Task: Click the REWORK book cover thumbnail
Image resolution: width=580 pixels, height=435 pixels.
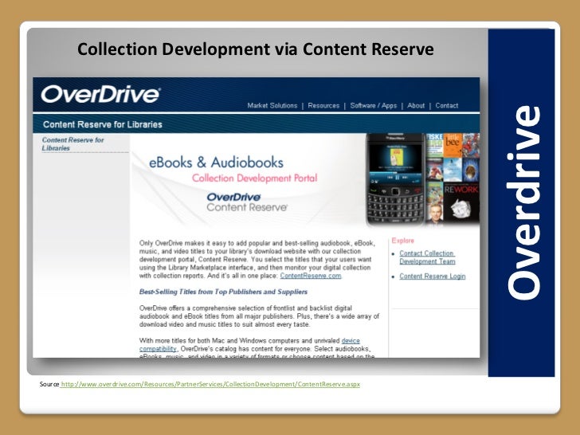Action: [460, 202]
